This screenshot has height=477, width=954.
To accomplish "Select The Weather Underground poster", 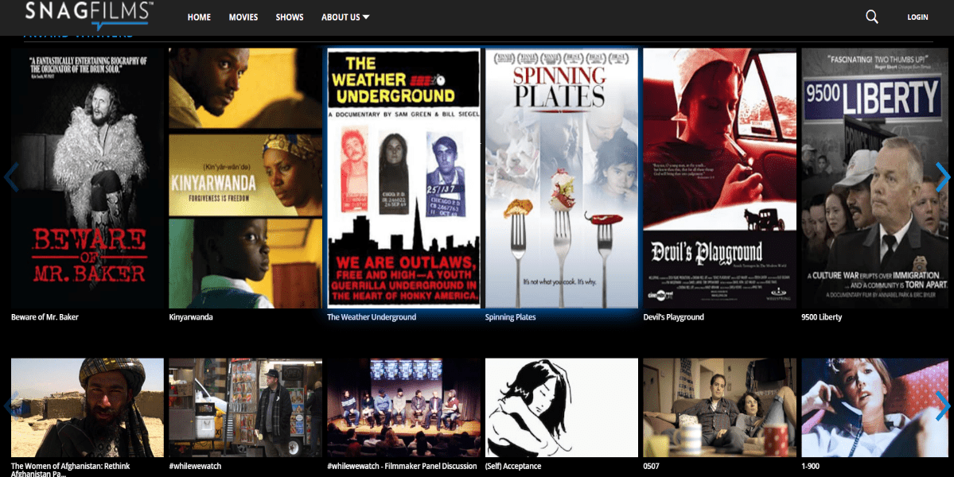I will (x=403, y=178).
